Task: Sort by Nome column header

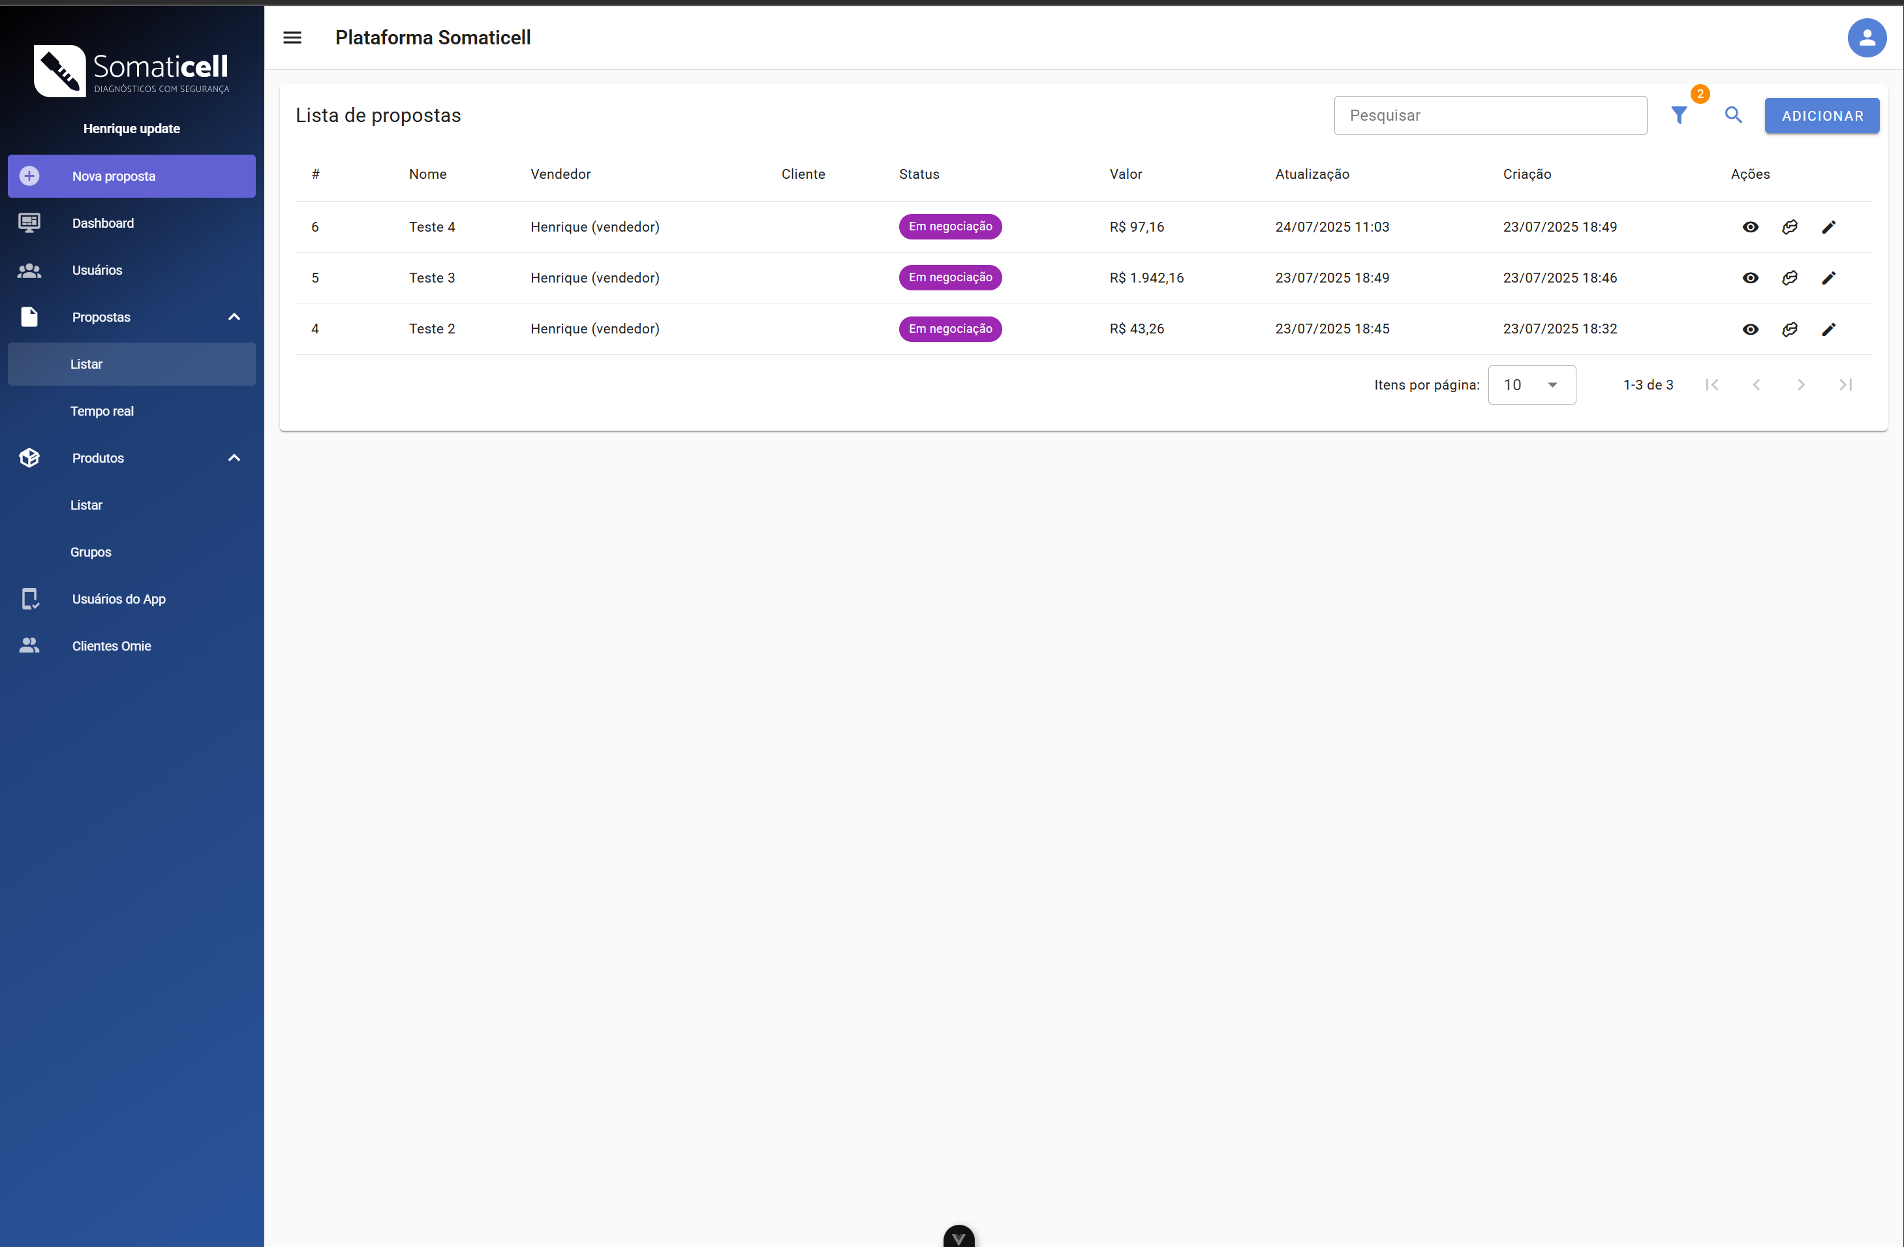Action: [x=427, y=174]
